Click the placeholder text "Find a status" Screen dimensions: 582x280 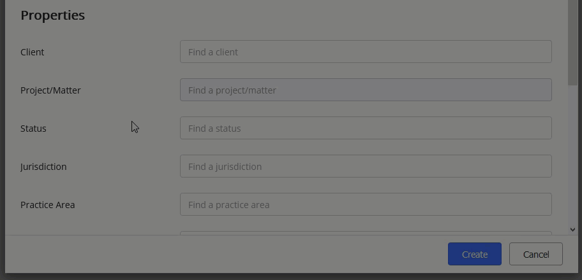pyautogui.click(x=214, y=129)
